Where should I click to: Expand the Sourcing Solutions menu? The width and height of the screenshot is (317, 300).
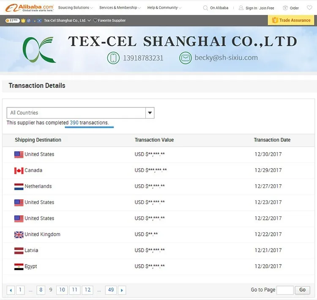[x=75, y=8]
